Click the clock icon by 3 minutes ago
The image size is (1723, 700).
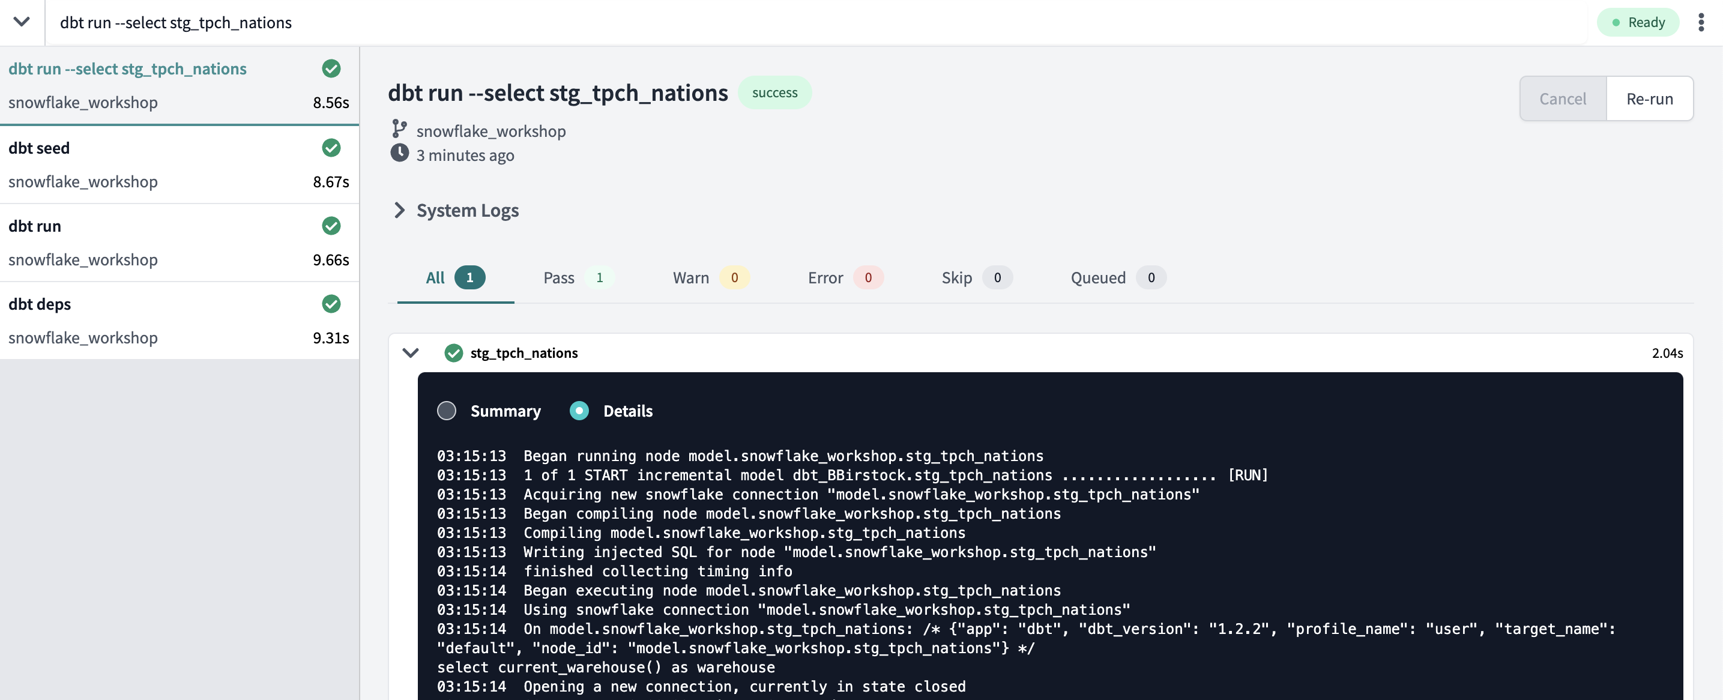399,153
